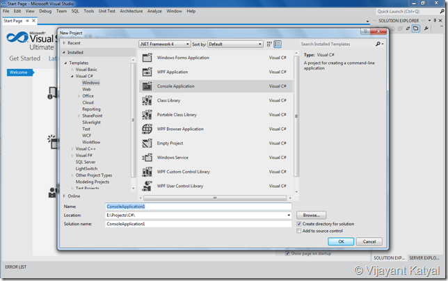Expand the Visual C++ node
The image size is (448, 281).
(x=72, y=149)
